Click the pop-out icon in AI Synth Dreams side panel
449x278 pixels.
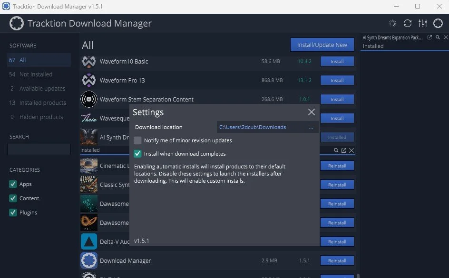[429, 37]
